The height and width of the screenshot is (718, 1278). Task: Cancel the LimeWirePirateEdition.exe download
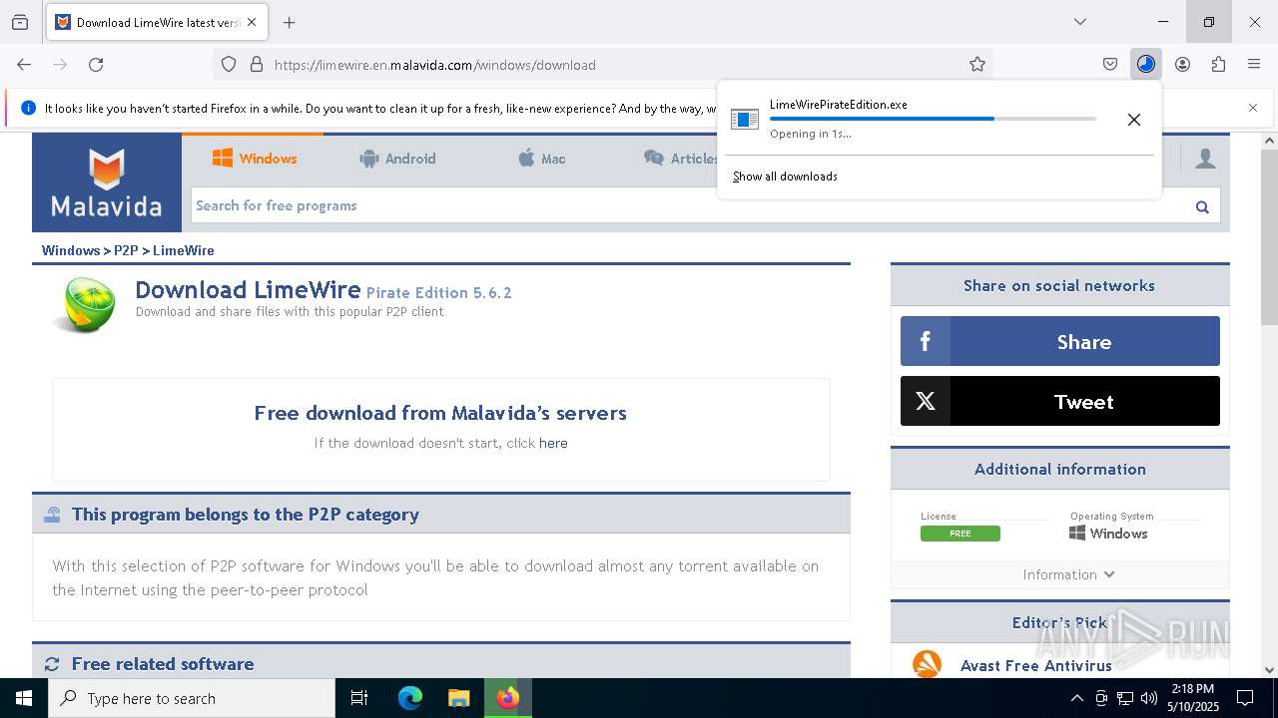pos(1134,120)
